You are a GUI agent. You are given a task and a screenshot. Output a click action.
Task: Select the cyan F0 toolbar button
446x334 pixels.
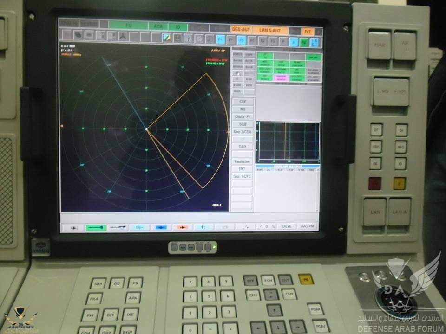[x=242, y=40]
